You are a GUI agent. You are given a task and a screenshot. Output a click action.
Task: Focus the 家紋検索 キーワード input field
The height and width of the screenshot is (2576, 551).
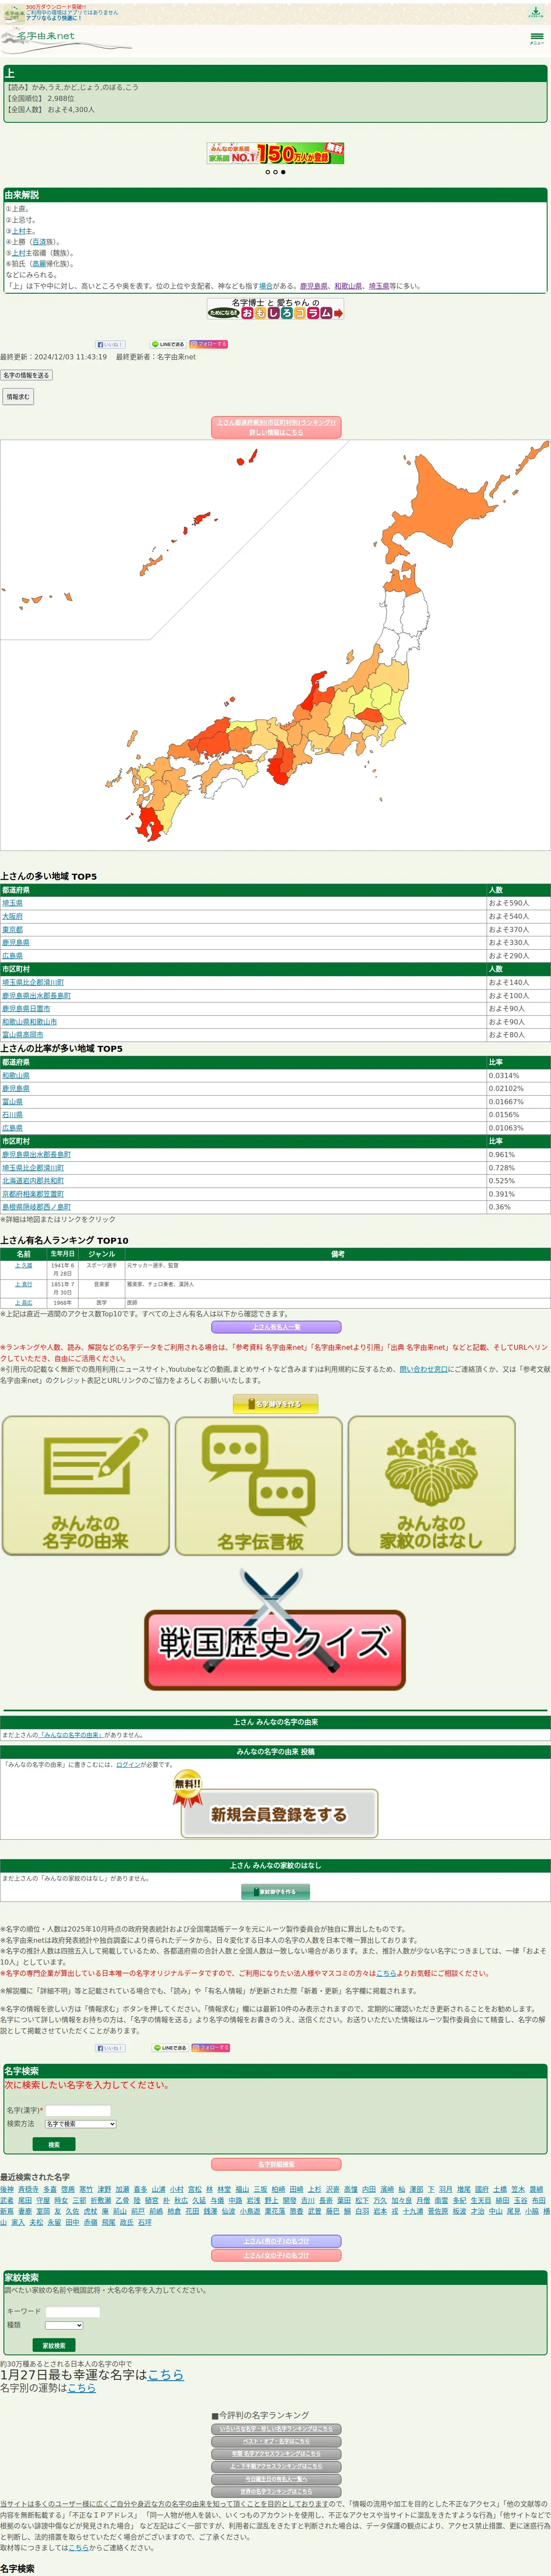(73, 2311)
